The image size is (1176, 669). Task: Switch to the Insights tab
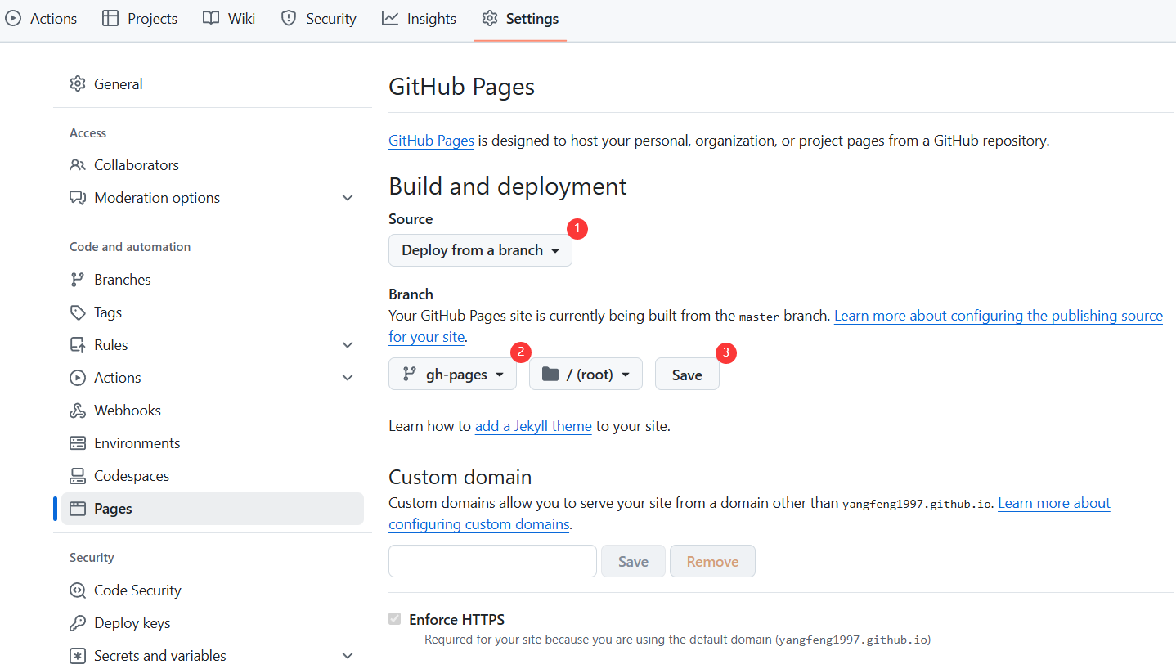click(420, 19)
